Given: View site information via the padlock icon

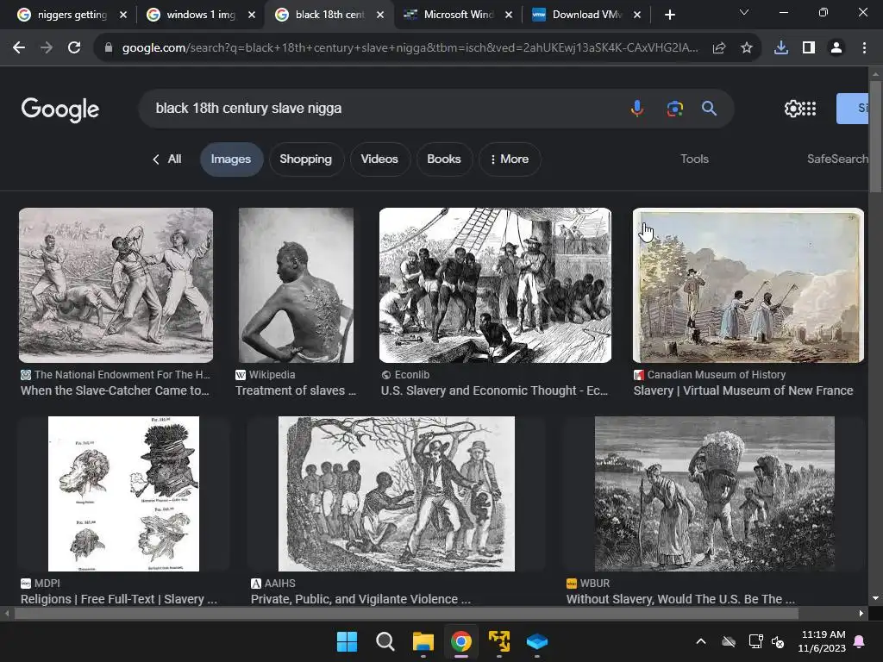Looking at the screenshot, I should click(109, 48).
